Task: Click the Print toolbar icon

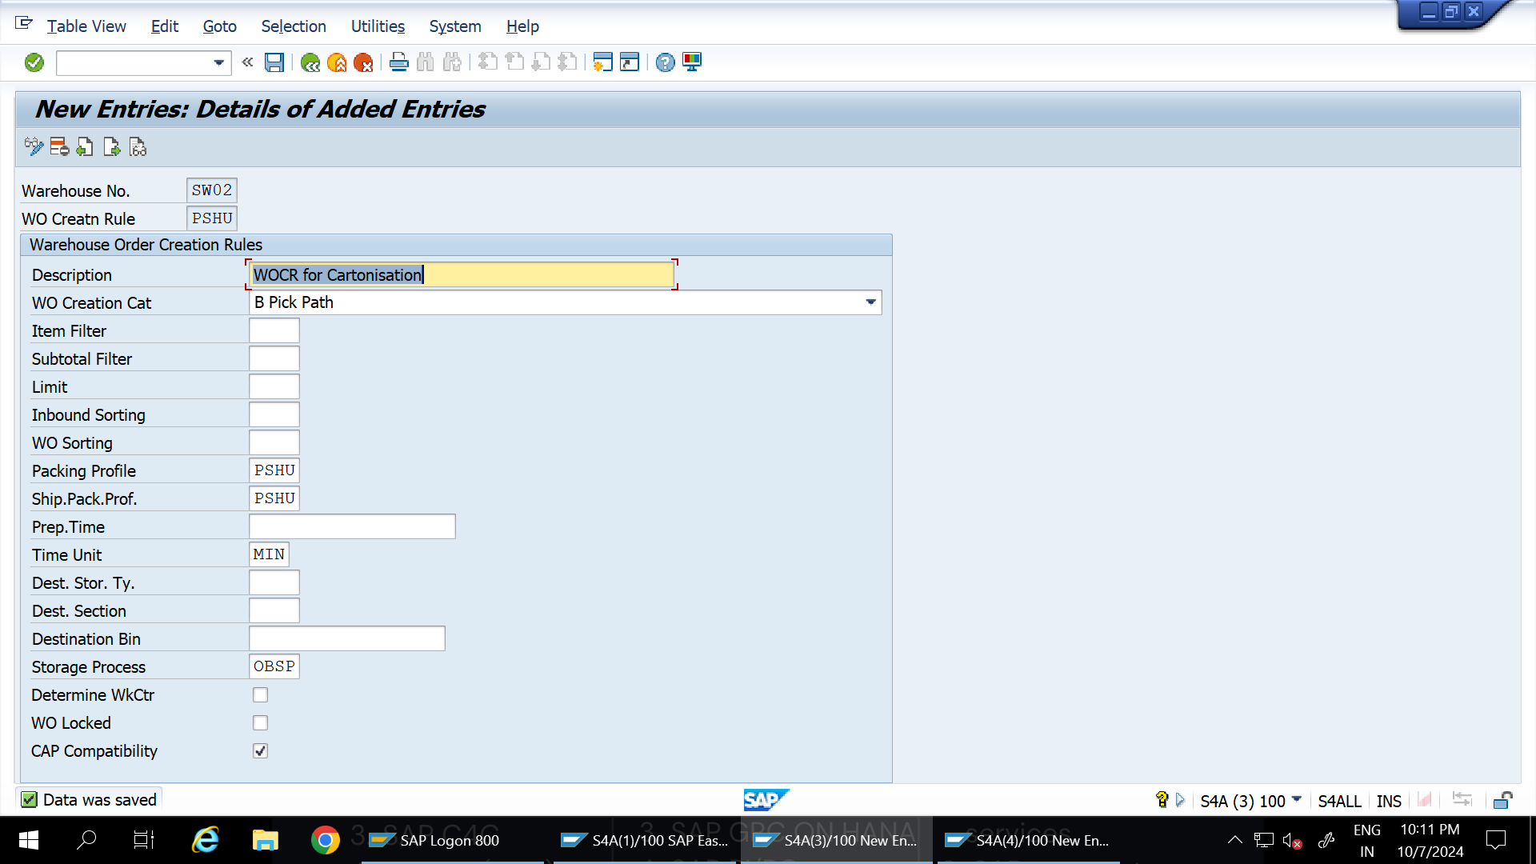Action: pyautogui.click(x=399, y=62)
